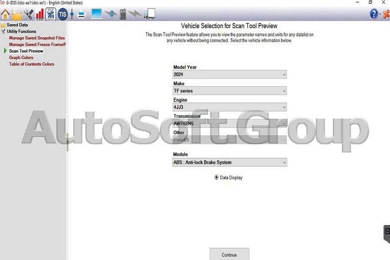Select the Utility Functions wrench icon
Image resolution: width=390 pixels, height=260 pixels.
pos(28,13)
